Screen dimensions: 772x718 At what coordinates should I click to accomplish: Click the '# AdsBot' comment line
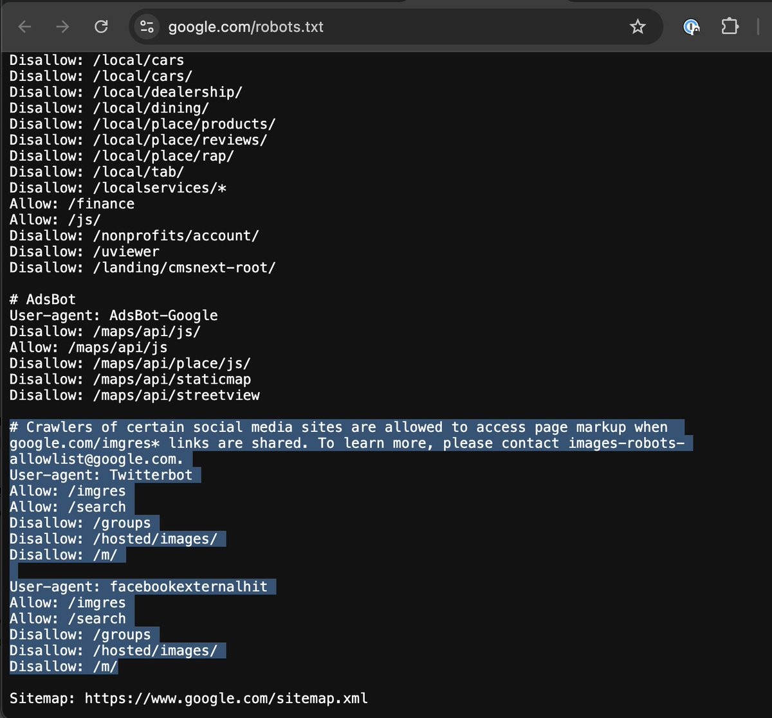(42, 300)
